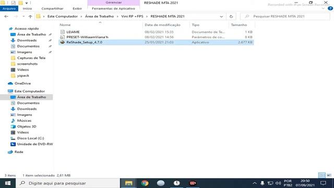Viewport: 334px width, 188px height.
Task: Open File Explorer from the taskbar
Action: pyautogui.click(x=129, y=183)
